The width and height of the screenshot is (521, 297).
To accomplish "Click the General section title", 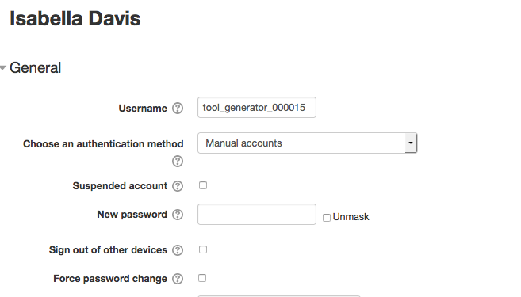I will click(x=35, y=67).
